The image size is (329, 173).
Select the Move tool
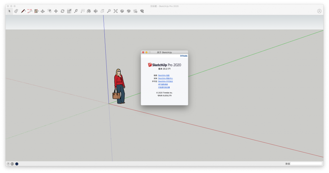tap(56, 11)
